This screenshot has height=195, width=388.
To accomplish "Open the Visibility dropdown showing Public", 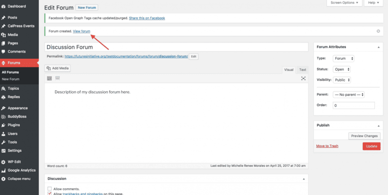I will [342, 80].
